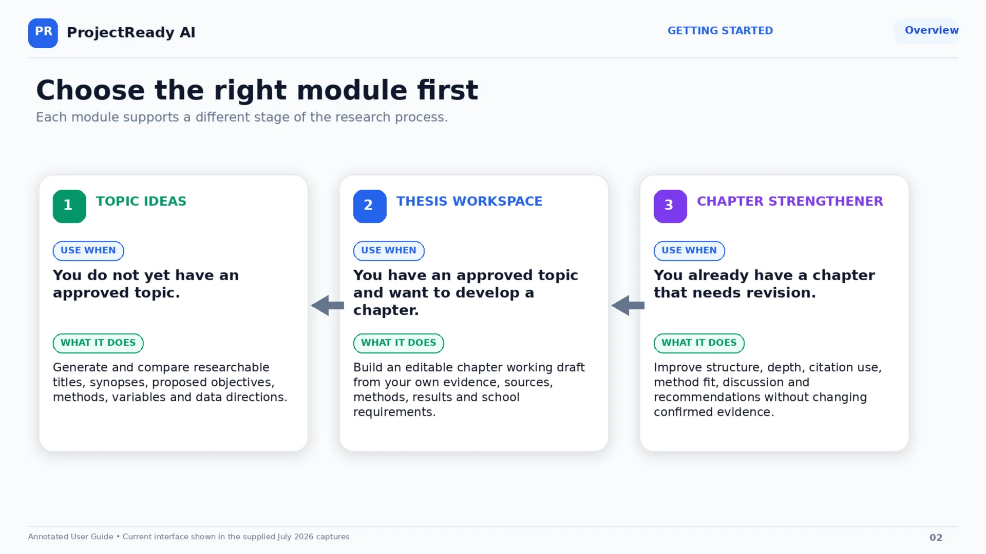The height and width of the screenshot is (554, 986).
Task: Click arrow between Thesis Workspace and Chapter Strengthener
Action: [628, 306]
